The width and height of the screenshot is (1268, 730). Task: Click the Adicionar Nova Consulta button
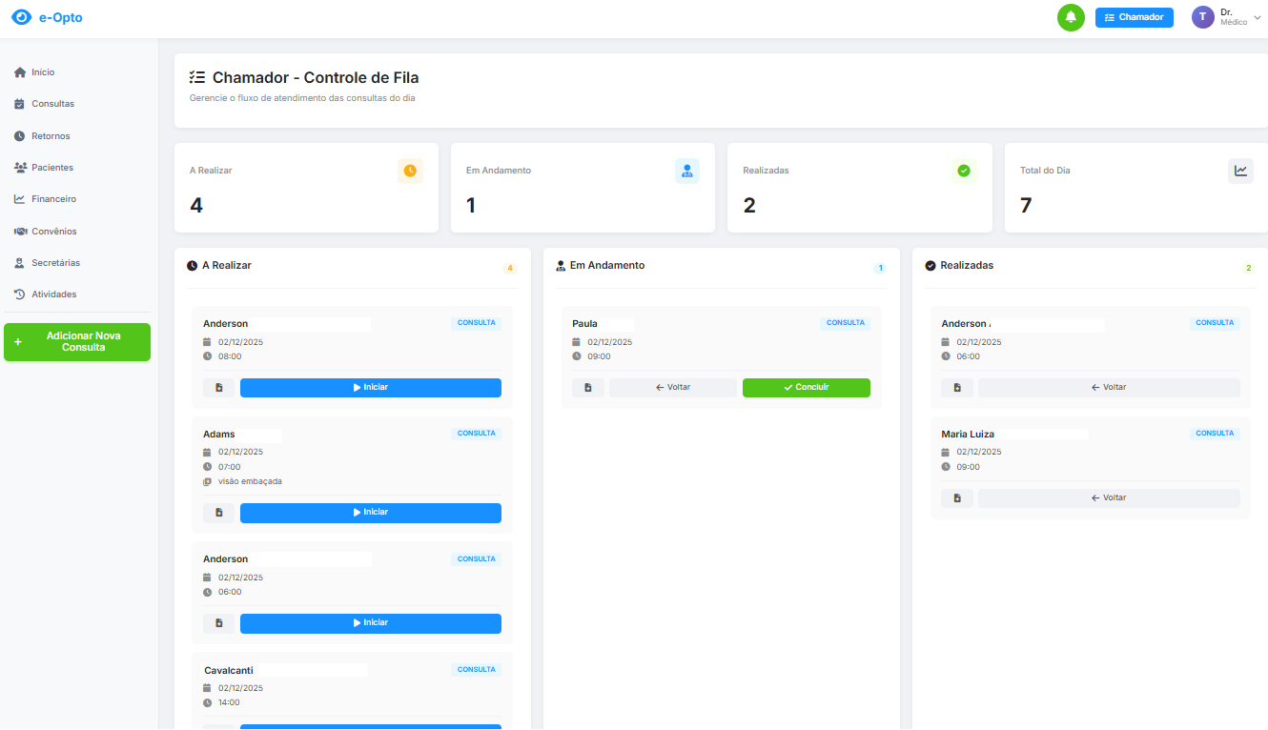[77, 342]
